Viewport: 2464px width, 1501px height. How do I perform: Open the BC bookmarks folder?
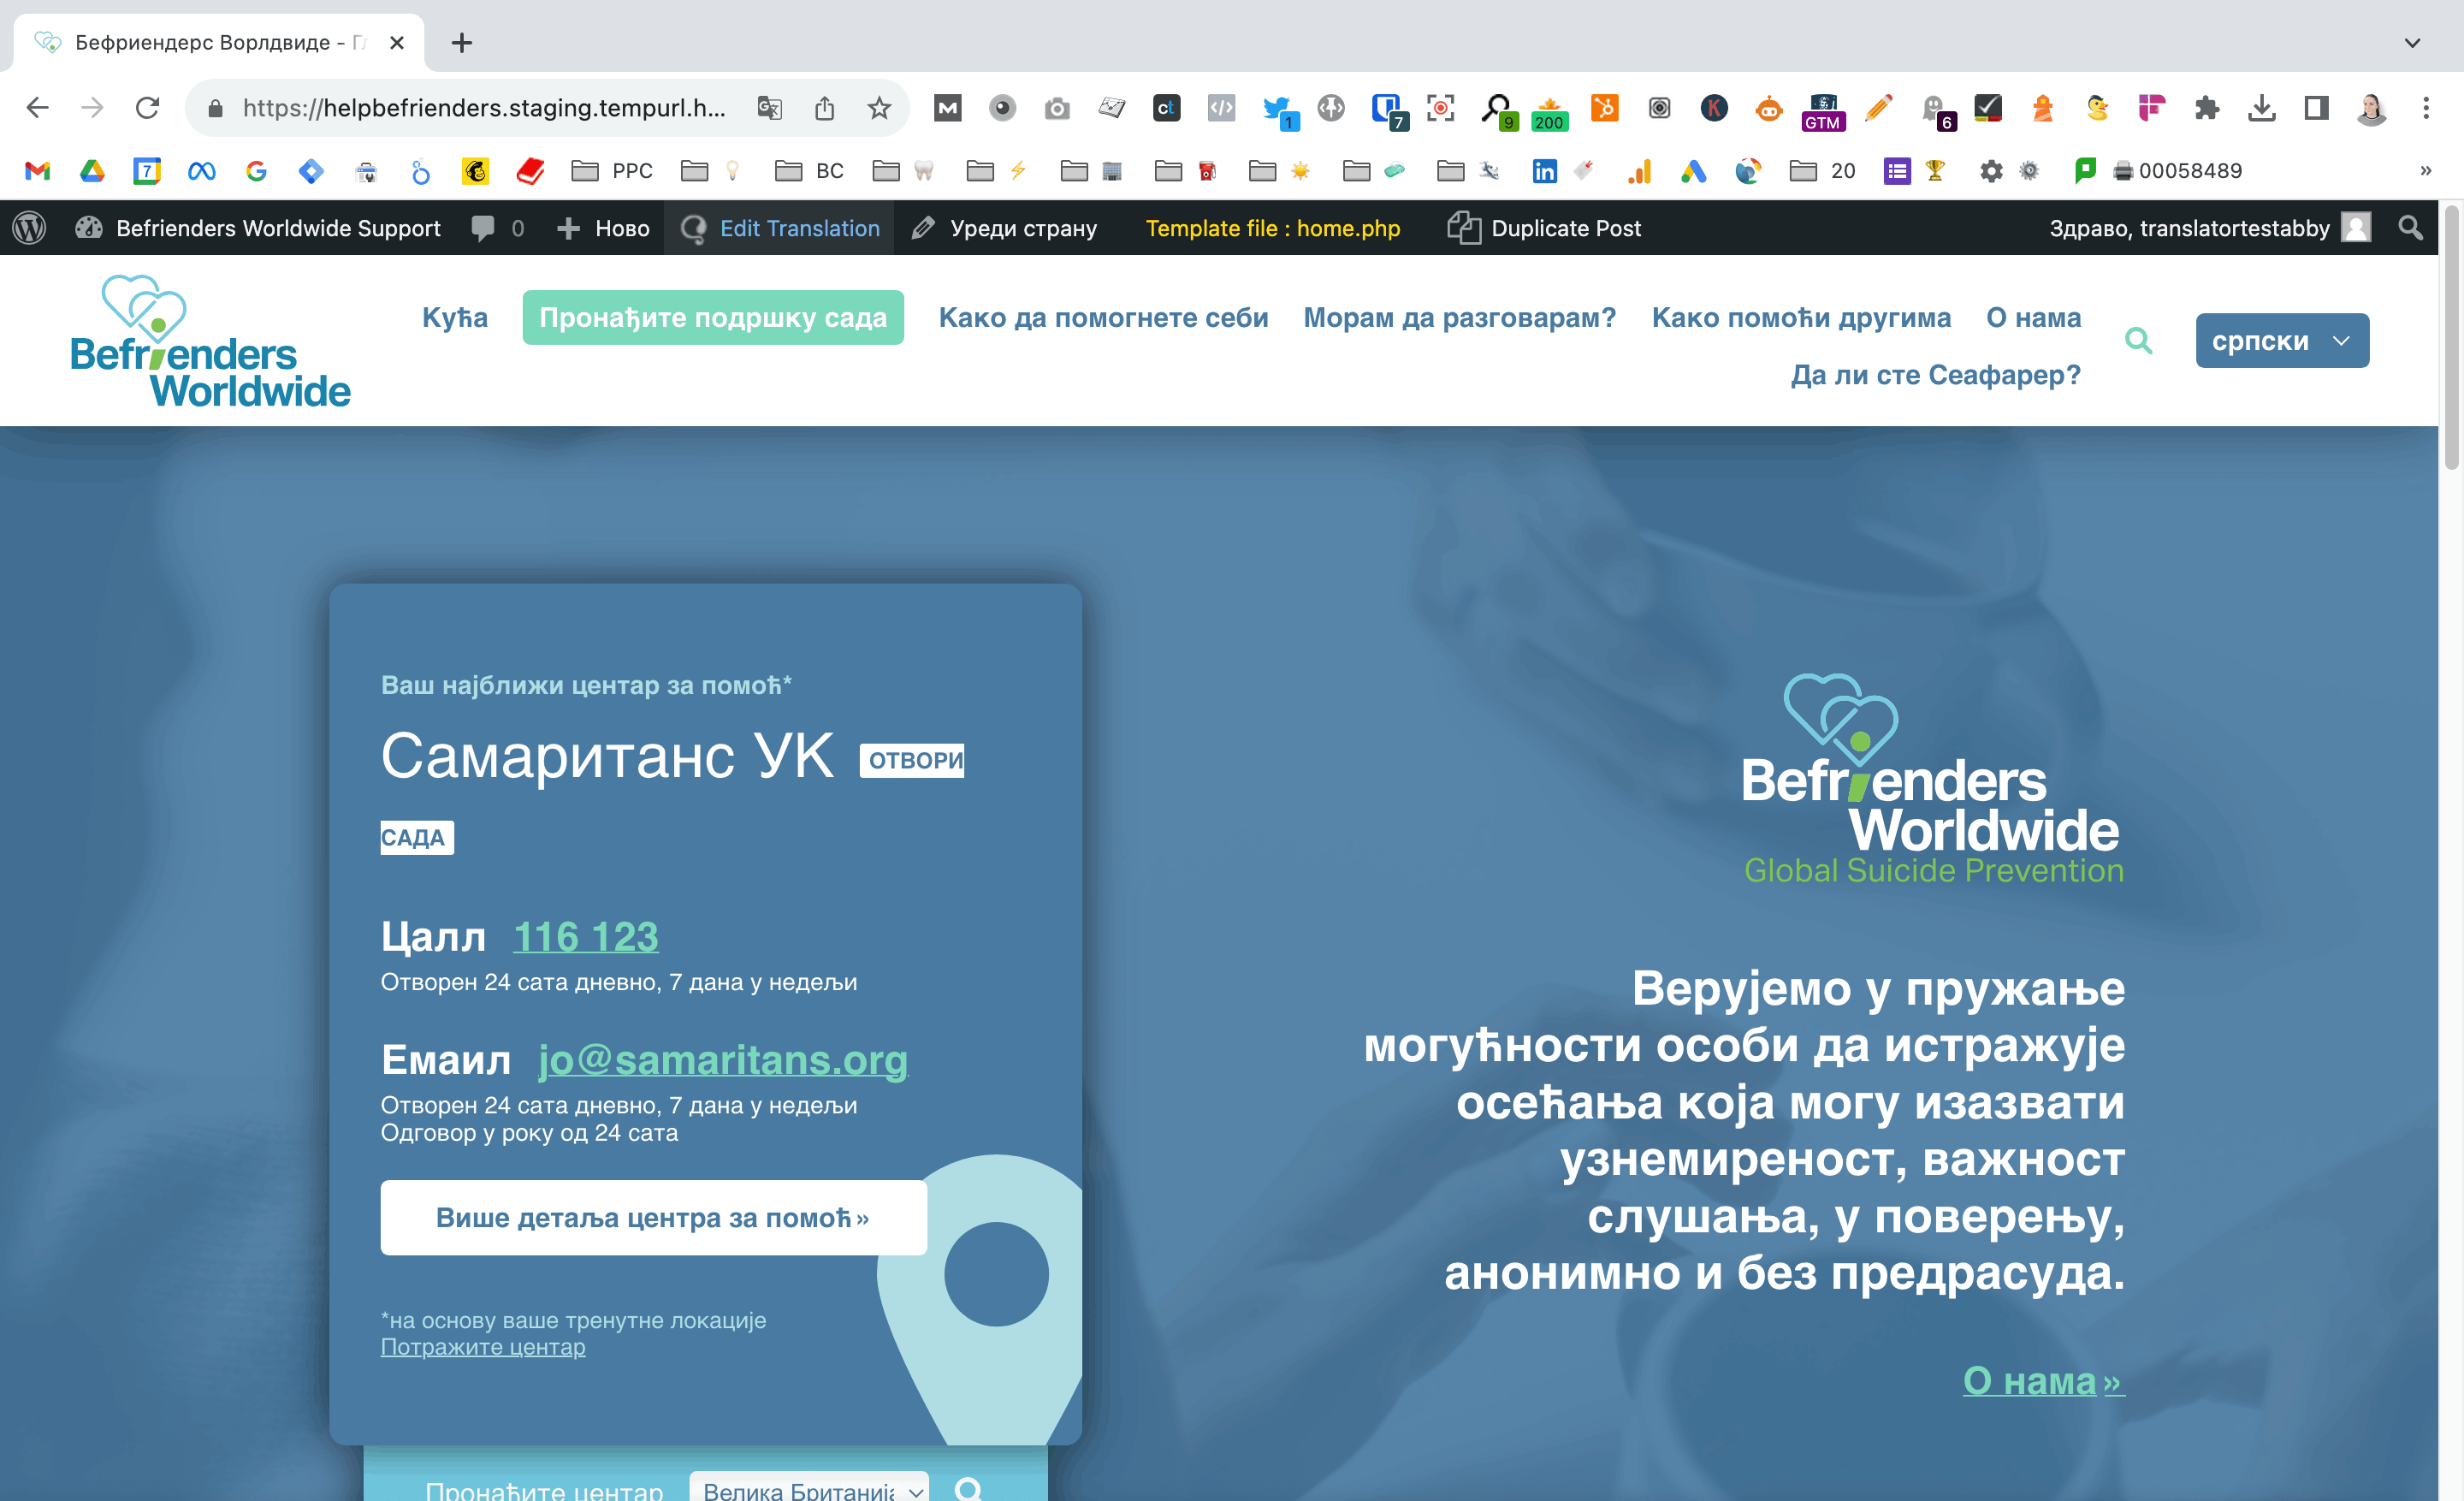(x=809, y=171)
